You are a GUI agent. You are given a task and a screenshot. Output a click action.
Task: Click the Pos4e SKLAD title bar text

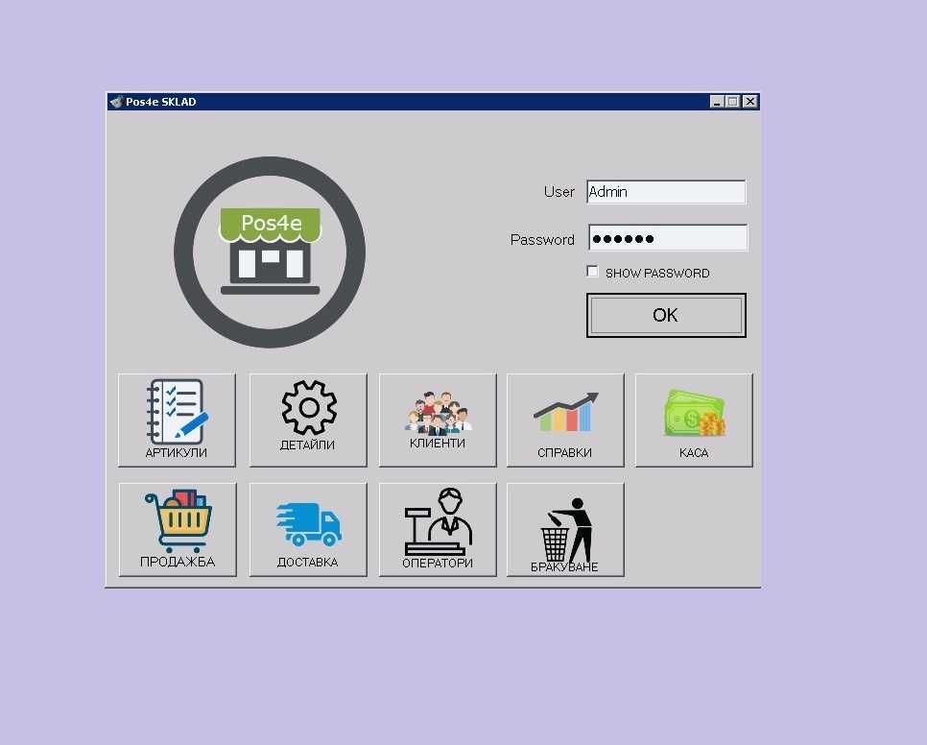[x=161, y=102]
